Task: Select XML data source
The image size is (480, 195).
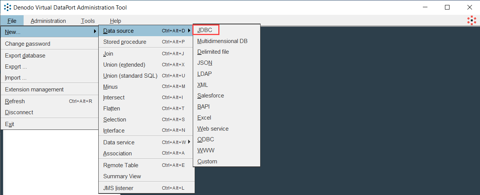Action: click(x=227, y=85)
